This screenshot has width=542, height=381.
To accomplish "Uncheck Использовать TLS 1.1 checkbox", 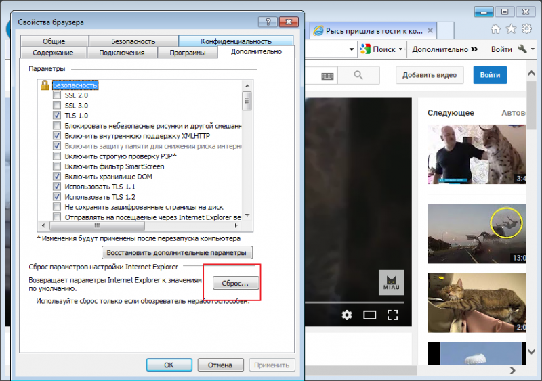I will (57, 187).
